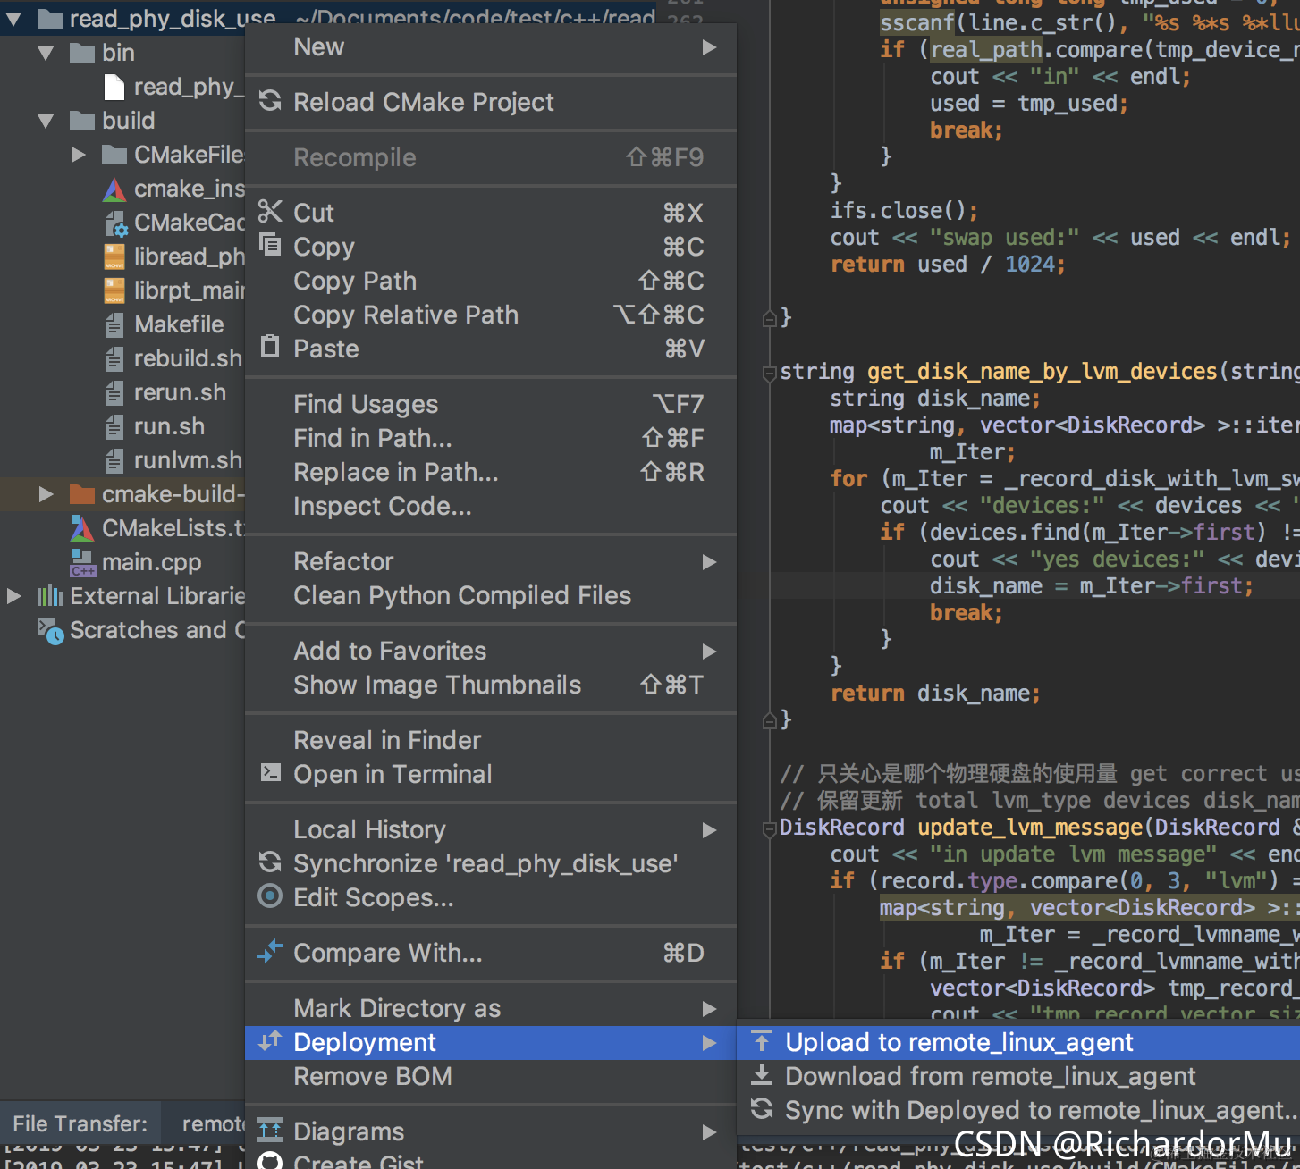This screenshot has height=1169, width=1300.
Task: Collapse the bin folder
Action: [x=46, y=53]
